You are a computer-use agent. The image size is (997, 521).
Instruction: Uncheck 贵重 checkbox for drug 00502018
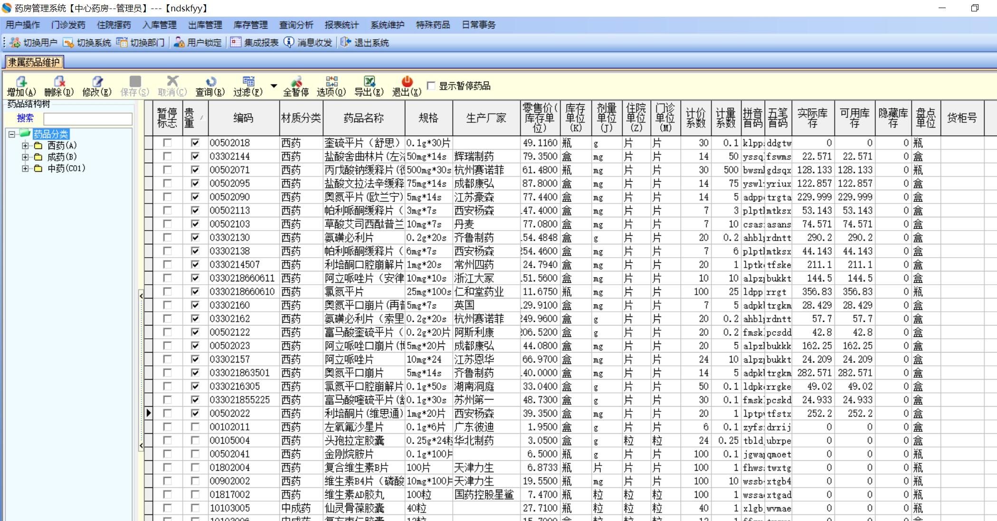pyautogui.click(x=195, y=143)
